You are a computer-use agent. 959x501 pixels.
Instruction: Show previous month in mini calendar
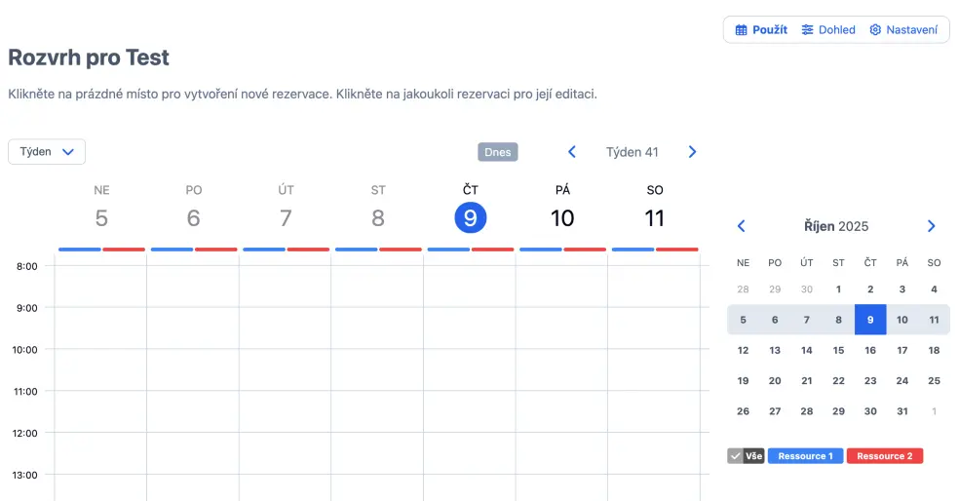[x=741, y=226]
